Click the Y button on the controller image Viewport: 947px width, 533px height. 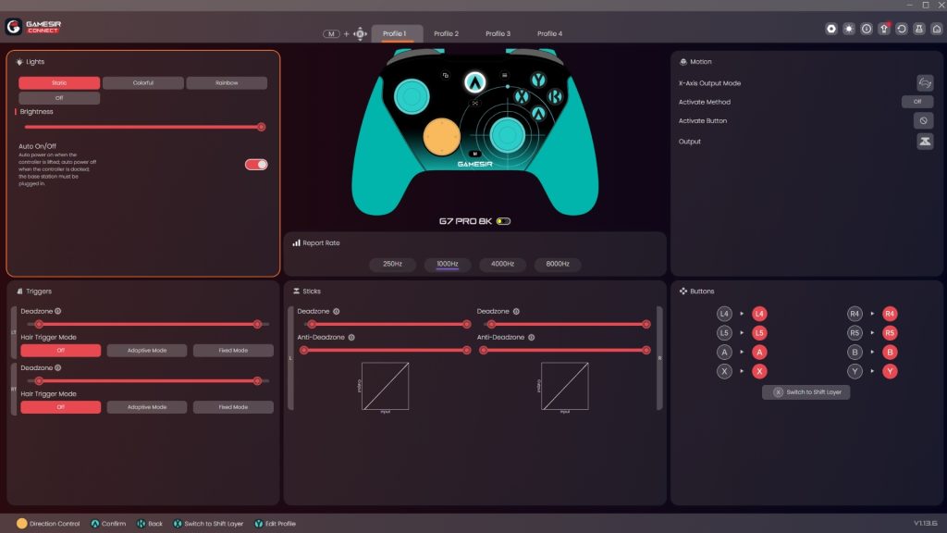click(x=538, y=80)
